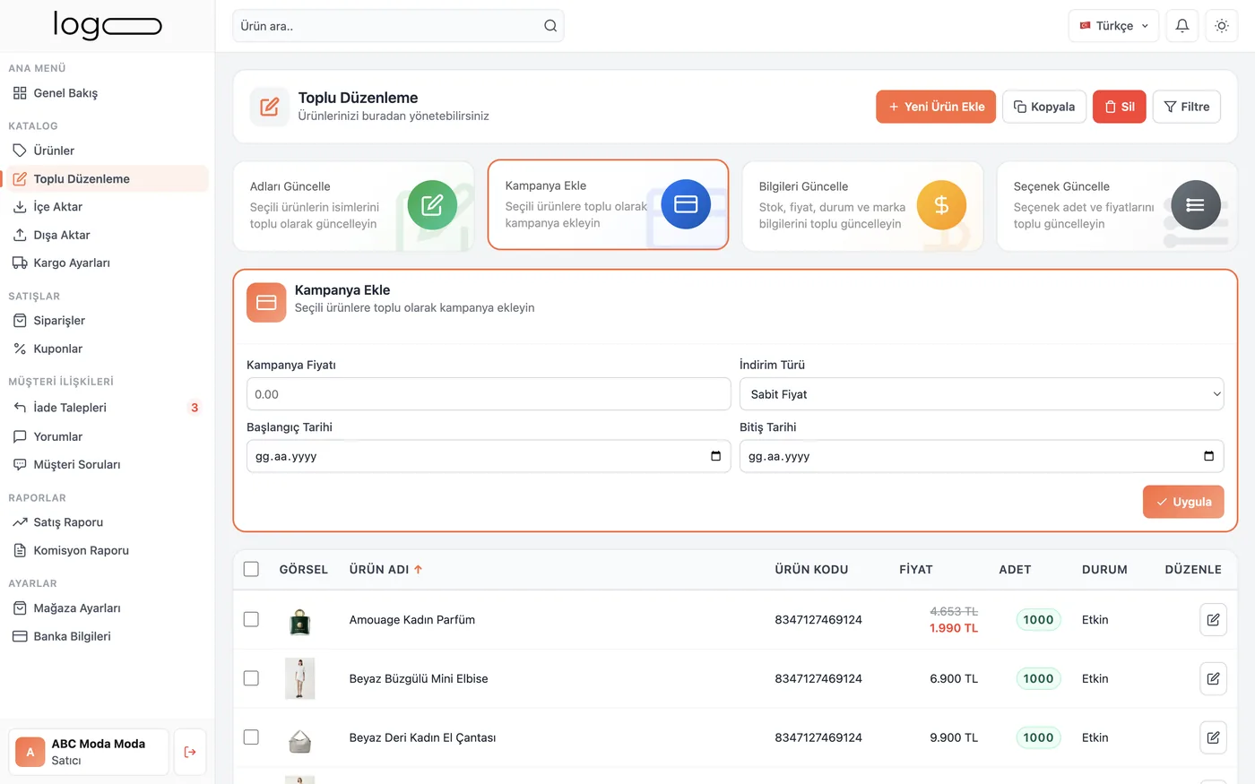This screenshot has height=784, width=1255.
Task: Open the İndirim Türü Sabit Fiyat dropdown
Action: (982, 394)
